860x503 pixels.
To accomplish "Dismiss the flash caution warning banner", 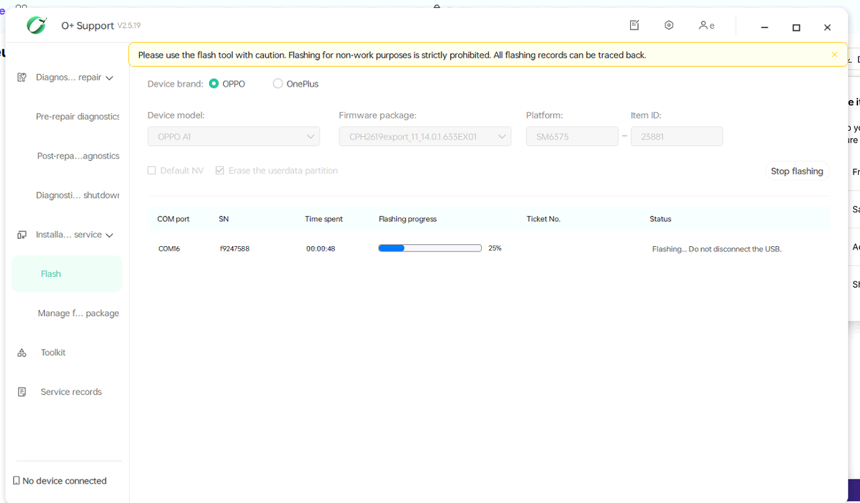I will (x=834, y=54).
